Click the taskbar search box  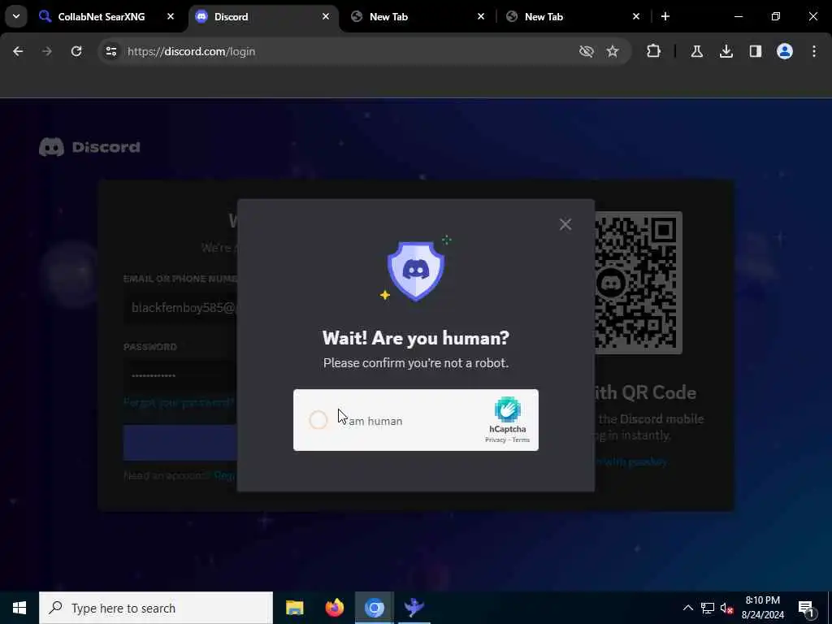(x=156, y=608)
